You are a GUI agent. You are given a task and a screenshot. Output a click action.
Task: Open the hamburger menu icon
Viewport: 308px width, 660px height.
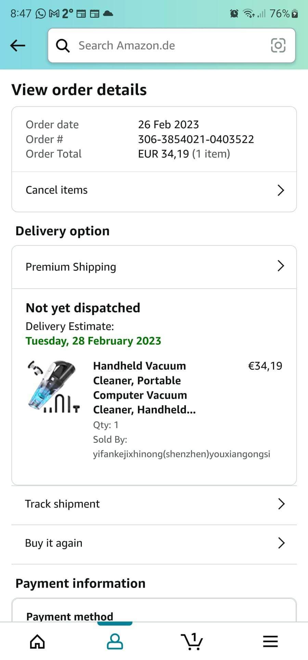coord(270,642)
